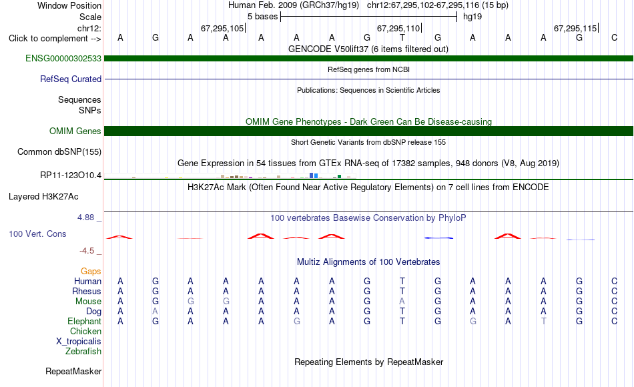Click 'Publications: Sequences in Scientific Articles' title

(x=368, y=90)
